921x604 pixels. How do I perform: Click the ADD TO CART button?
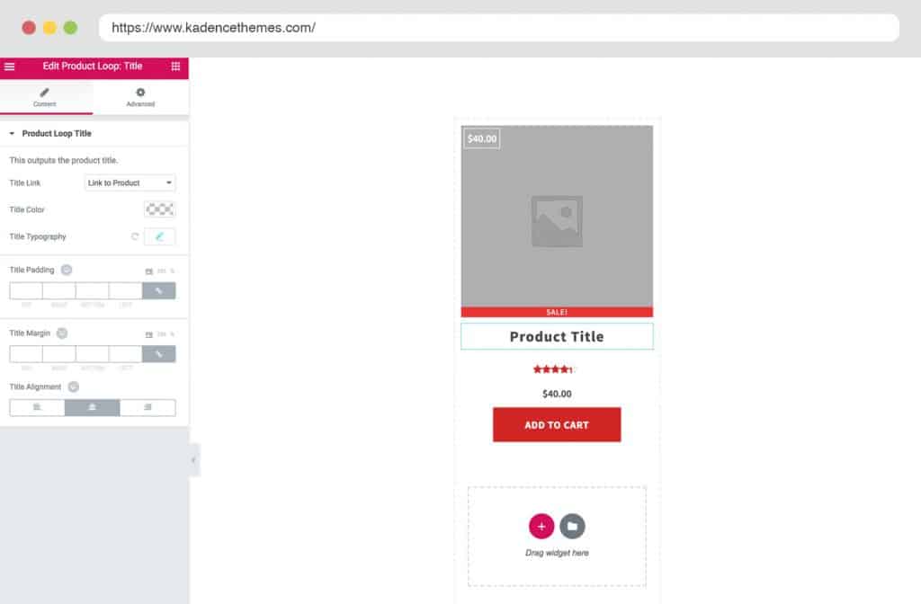point(557,425)
